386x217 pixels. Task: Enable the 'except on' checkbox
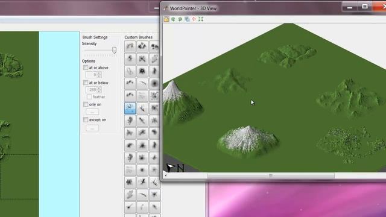(86, 119)
